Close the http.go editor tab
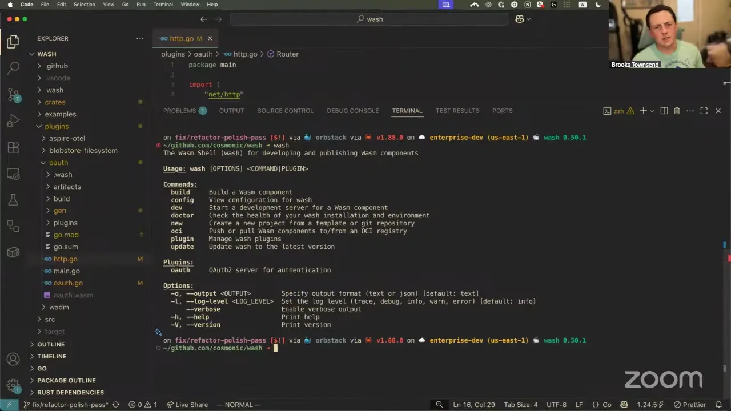 [x=210, y=38]
